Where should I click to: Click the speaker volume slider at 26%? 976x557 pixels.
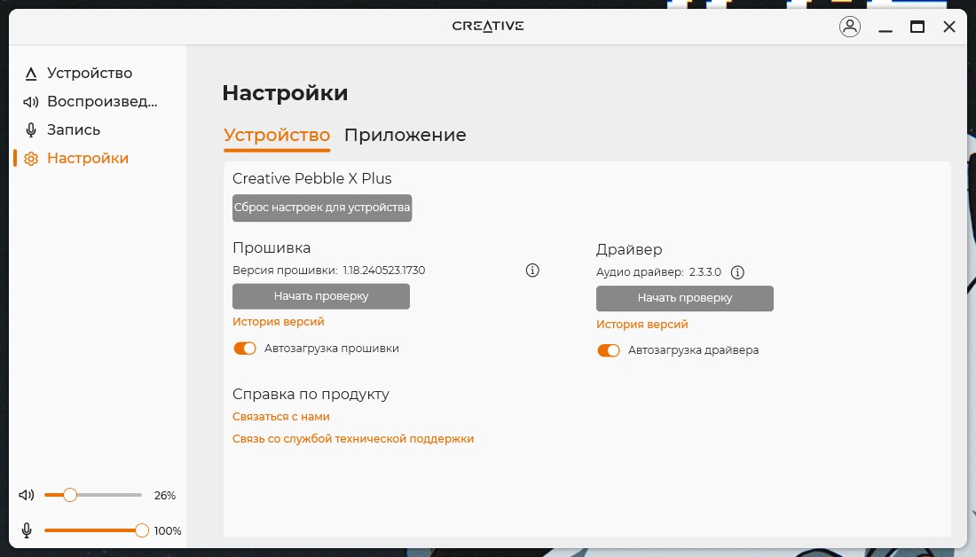tap(93, 495)
